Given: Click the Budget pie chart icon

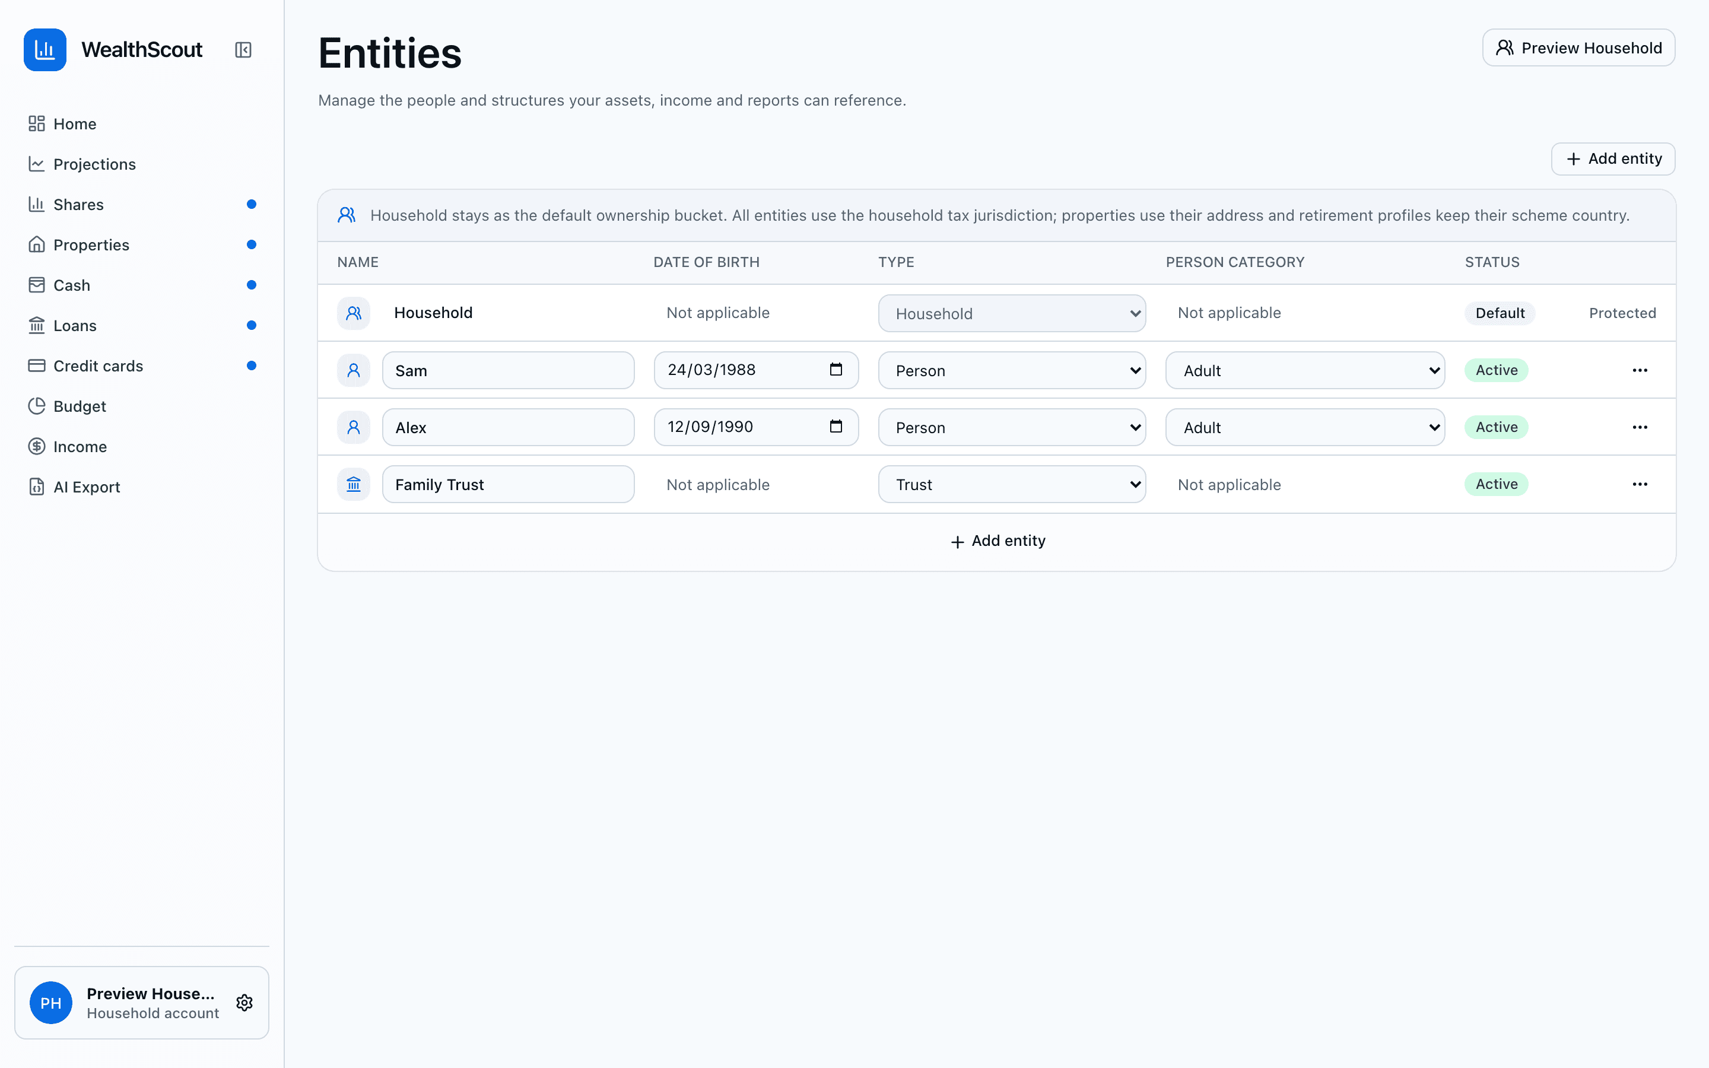Looking at the screenshot, I should click(x=37, y=405).
